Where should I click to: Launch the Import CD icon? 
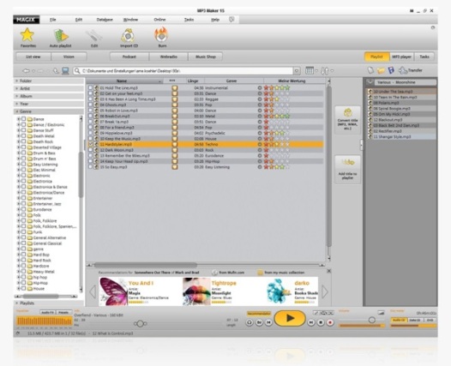pyautogui.click(x=128, y=36)
